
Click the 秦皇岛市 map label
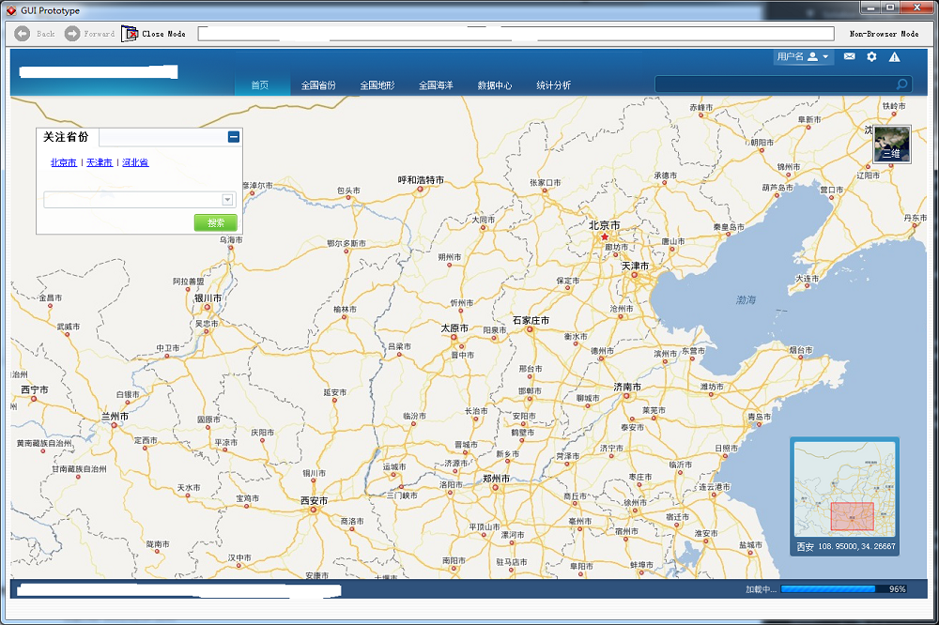tap(729, 227)
